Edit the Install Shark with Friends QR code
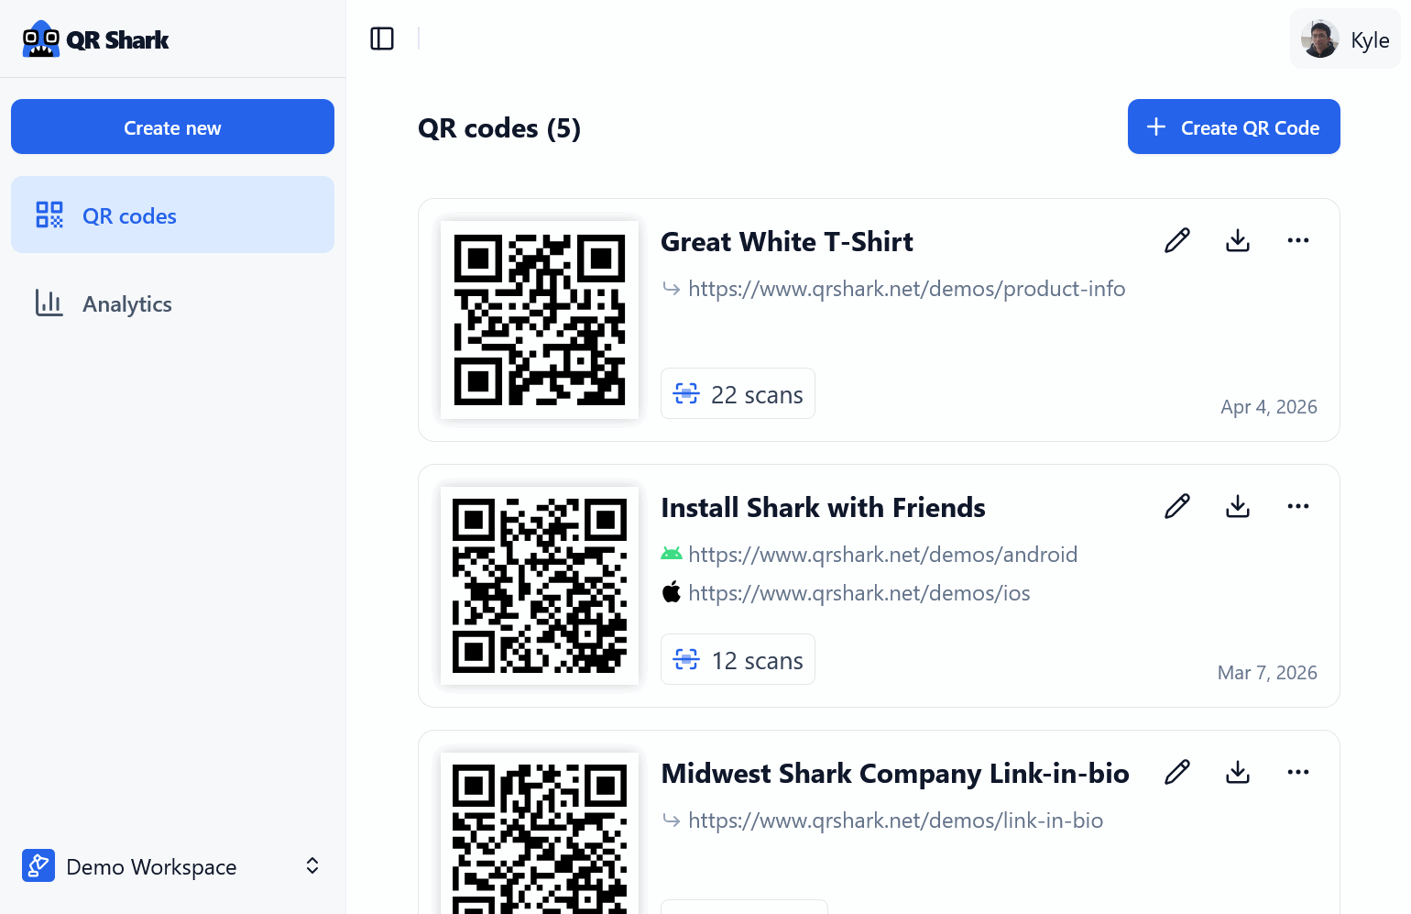 tap(1177, 505)
